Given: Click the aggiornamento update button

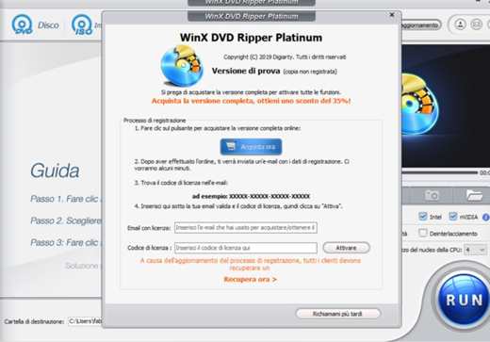Looking at the screenshot, I should click(421, 24).
